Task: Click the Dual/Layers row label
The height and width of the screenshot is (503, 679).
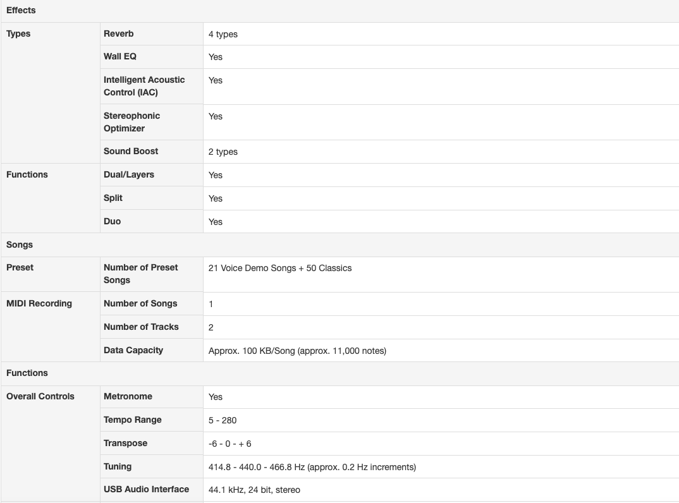Action: pyautogui.click(x=129, y=174)
